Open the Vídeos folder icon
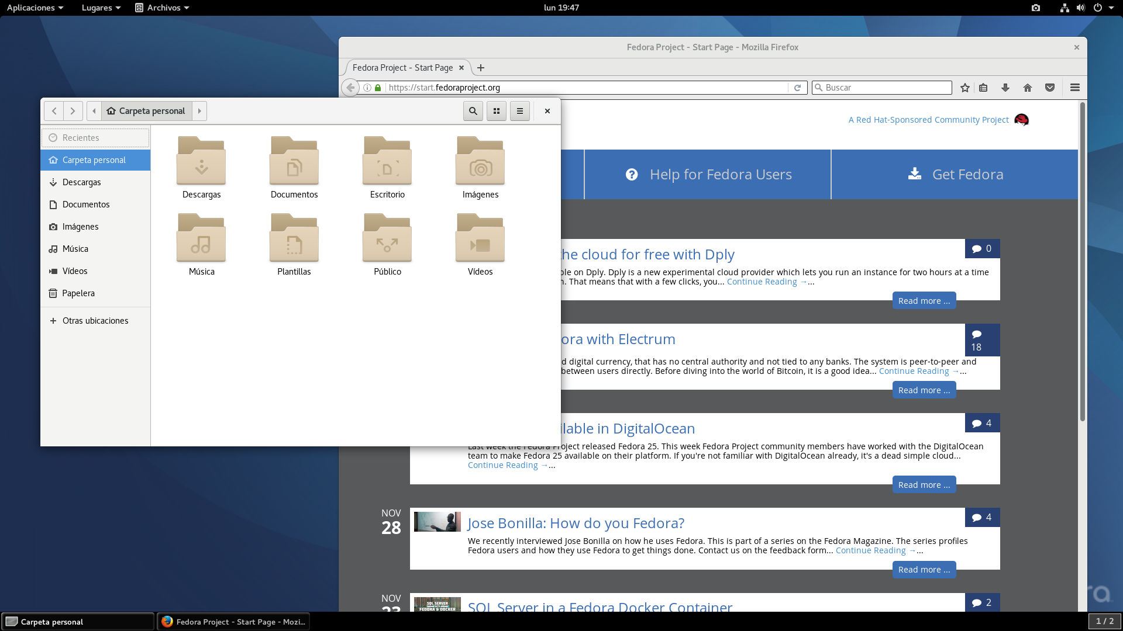This screenshot has height=631, width=1123. tap(480, 238)
